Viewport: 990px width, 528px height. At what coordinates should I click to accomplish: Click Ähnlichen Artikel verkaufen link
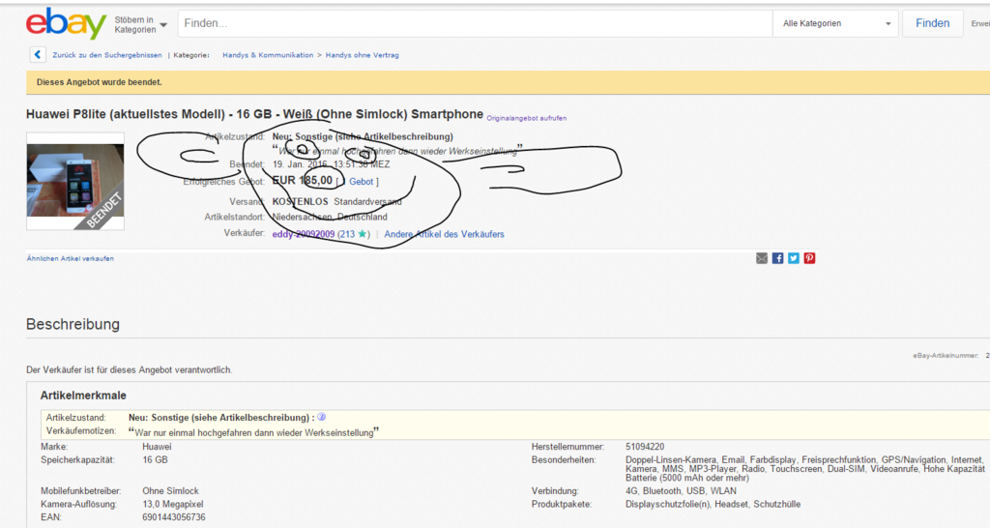tap(70, 258)
